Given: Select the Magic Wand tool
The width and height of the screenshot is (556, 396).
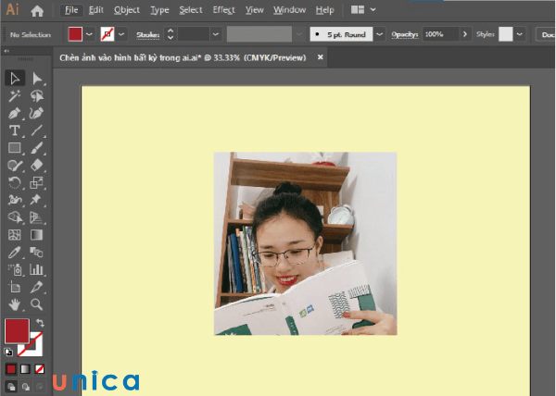Looking at the screenshot, I should [x=15, y=96].
